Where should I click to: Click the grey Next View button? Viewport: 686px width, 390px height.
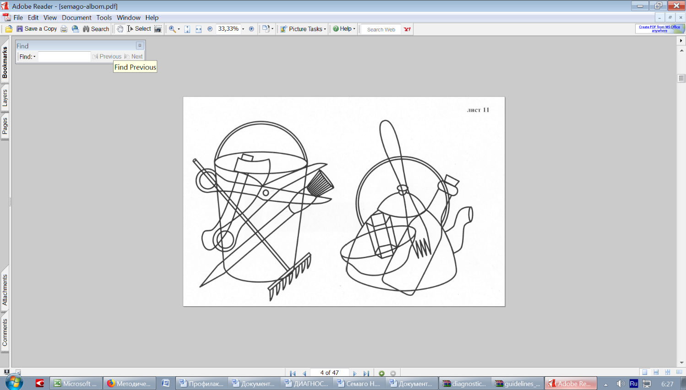393,373
